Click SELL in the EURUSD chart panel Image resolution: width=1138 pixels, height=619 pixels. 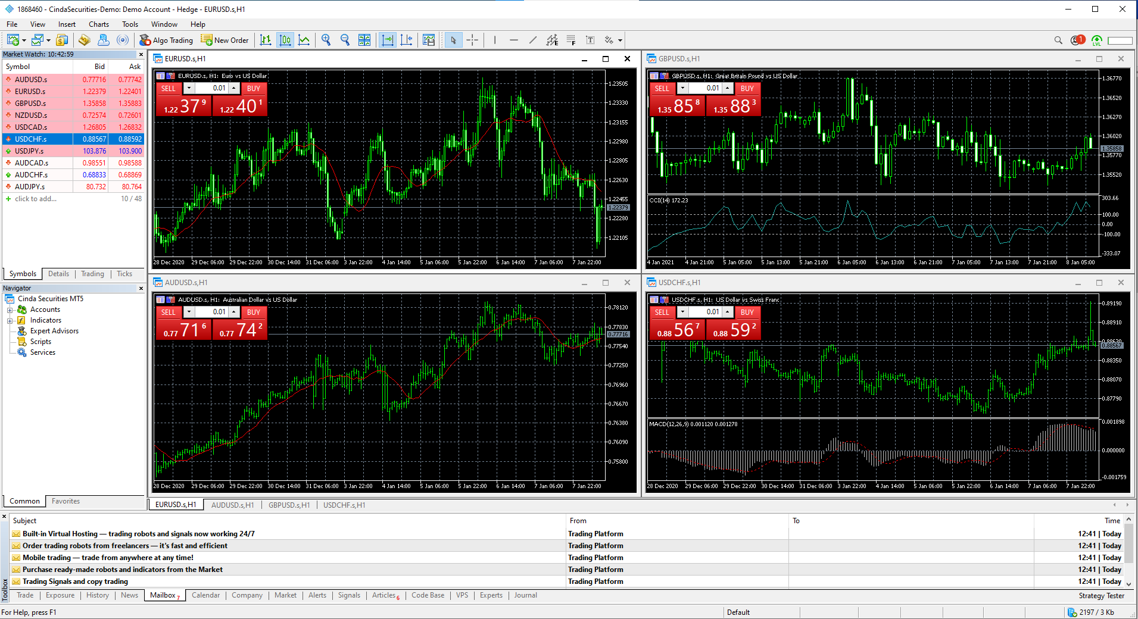pos(169,88)
